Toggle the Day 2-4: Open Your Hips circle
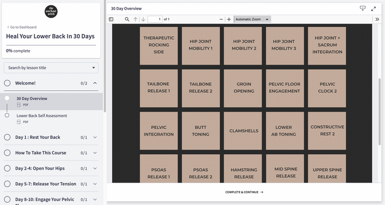 (x=7, y=168)
